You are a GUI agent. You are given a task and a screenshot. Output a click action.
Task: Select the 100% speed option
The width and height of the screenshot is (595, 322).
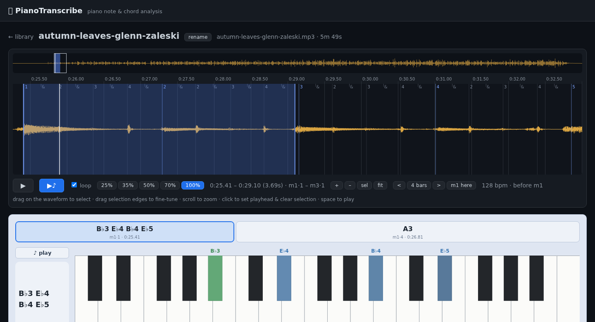(193, 185)
